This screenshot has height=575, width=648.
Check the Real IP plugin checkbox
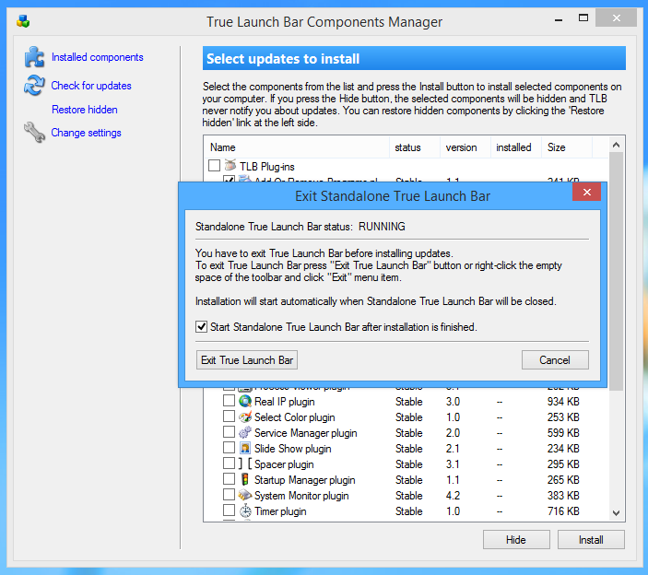point(229,401)
